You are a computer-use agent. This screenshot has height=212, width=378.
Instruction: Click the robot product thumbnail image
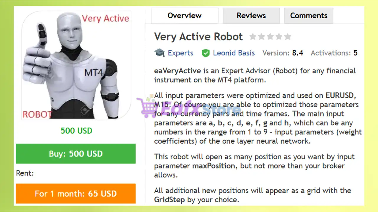76,65
